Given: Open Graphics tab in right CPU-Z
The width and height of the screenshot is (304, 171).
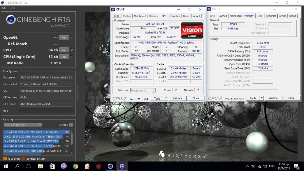Looking at the screenshot, I should (271, 16).
